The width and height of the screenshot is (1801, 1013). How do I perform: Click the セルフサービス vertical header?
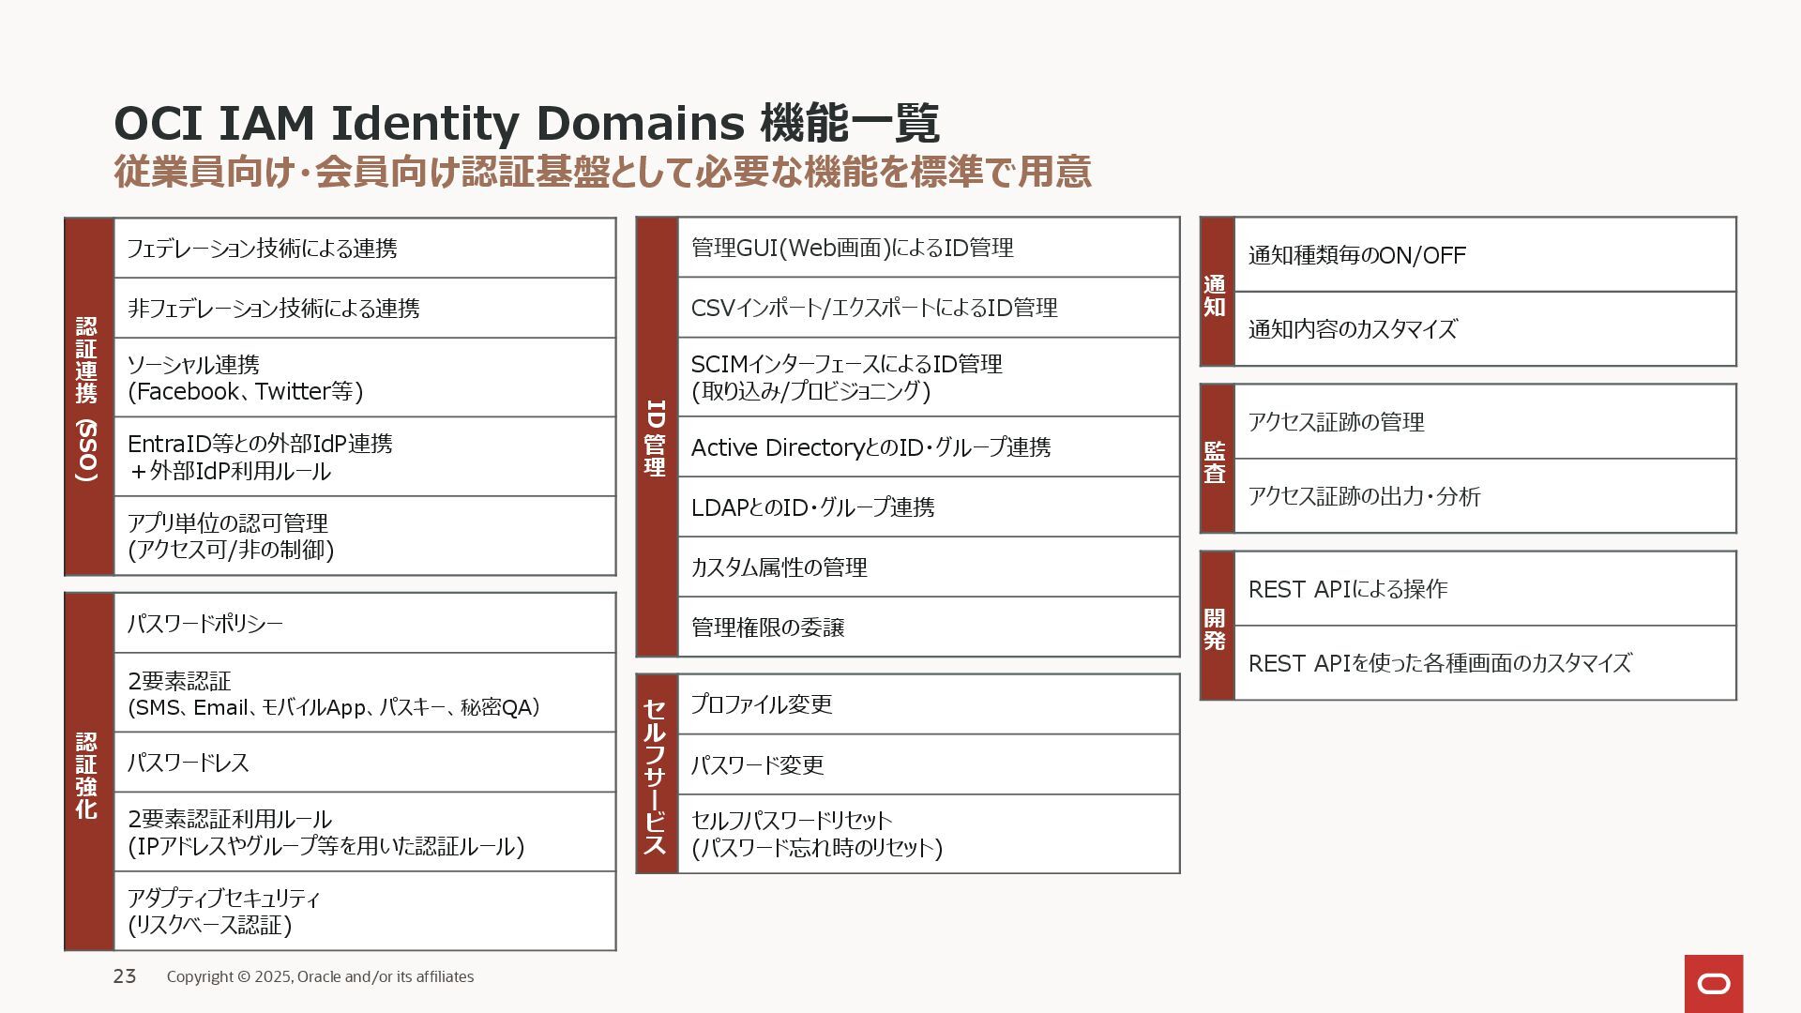click(x=657, y=774)
